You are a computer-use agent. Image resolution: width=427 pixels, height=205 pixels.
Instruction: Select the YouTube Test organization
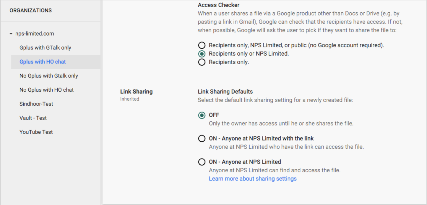point(36,132)
